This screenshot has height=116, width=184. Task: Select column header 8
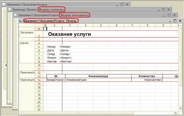[x=148, y=25]
